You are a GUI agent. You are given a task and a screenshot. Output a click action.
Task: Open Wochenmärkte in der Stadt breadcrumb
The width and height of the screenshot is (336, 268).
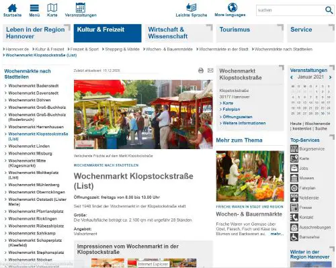pos(224,49)
